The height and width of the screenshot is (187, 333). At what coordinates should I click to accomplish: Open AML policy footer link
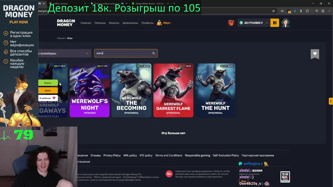point(130,155)
